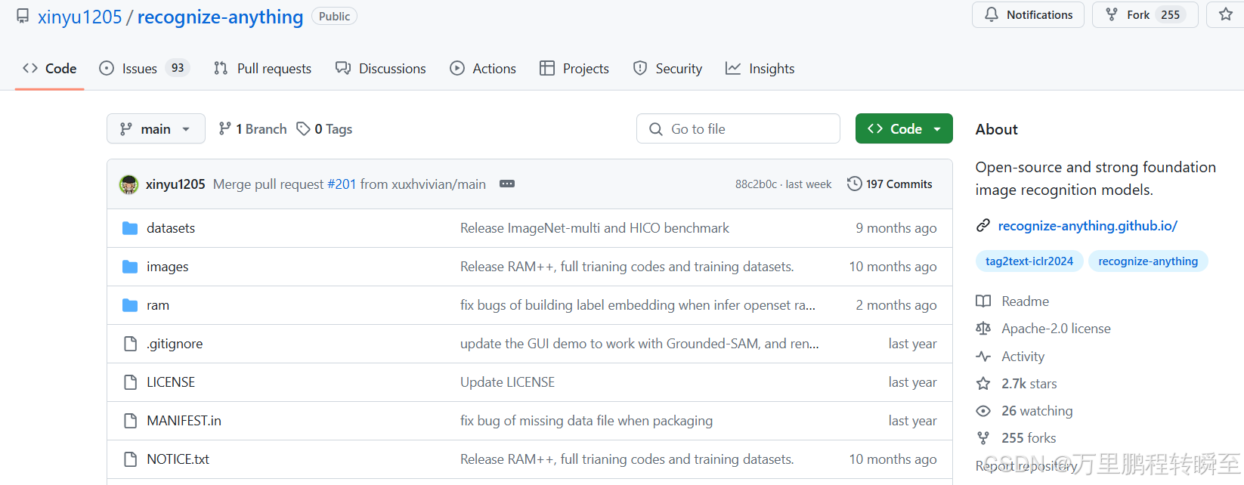This screenshot has width=1244, height=485.
Task: Click the Issues count badge 93
Action: click(178, 68)
